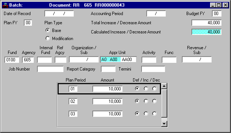Click the Report Category field

108,69
